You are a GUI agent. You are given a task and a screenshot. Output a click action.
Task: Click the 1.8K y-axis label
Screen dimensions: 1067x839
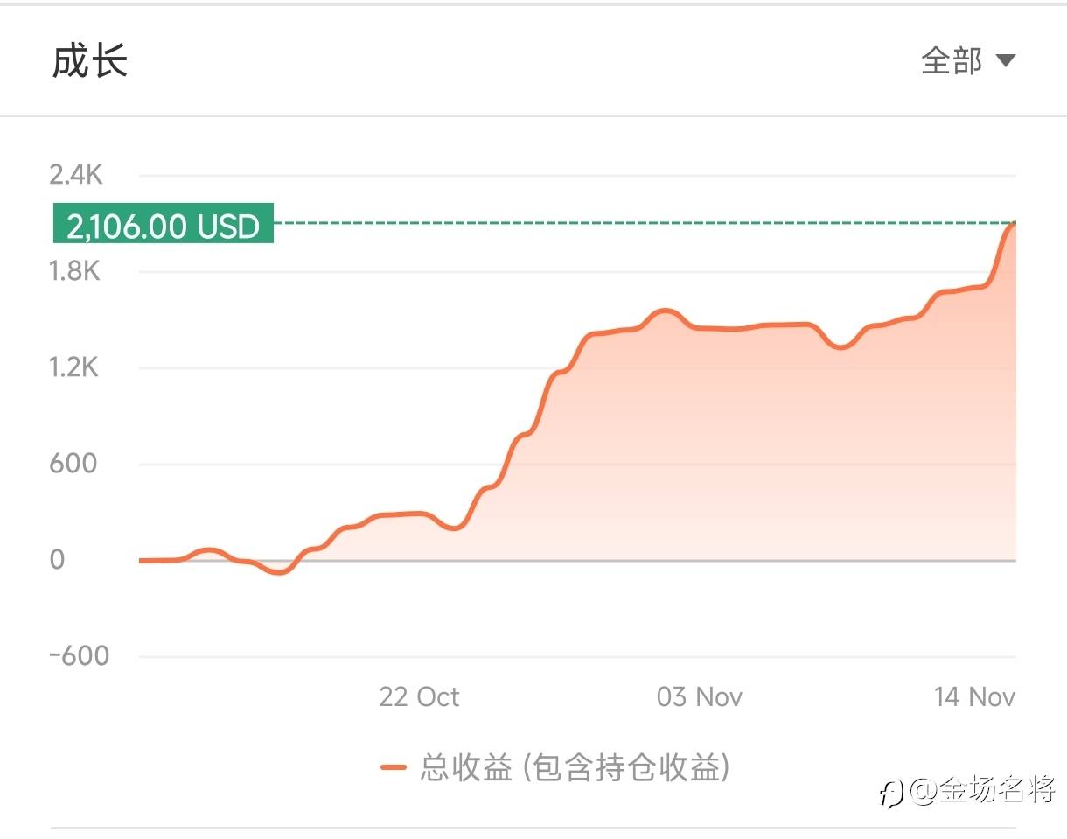pos(76,271)
